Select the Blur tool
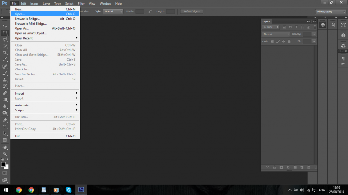Image resolution: width=348 pixels, height=195 pixels. coord(5,106)
